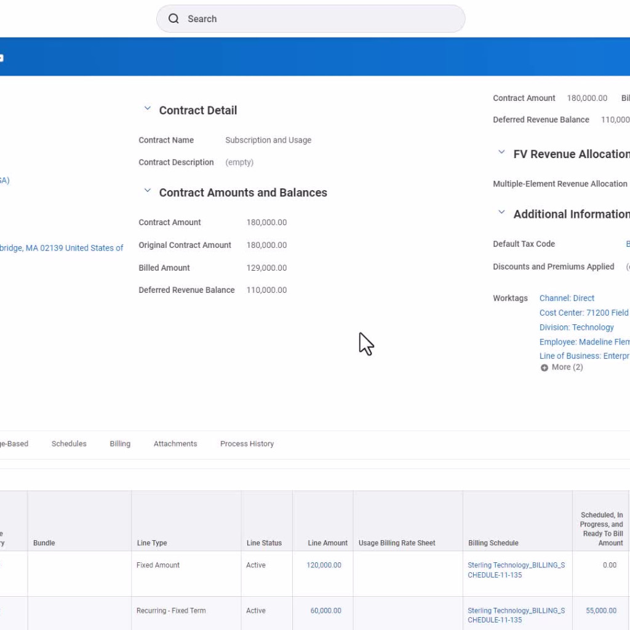This screenshot has width=630, height=630.
Task: Open the Process History tab
Action: 247,444
